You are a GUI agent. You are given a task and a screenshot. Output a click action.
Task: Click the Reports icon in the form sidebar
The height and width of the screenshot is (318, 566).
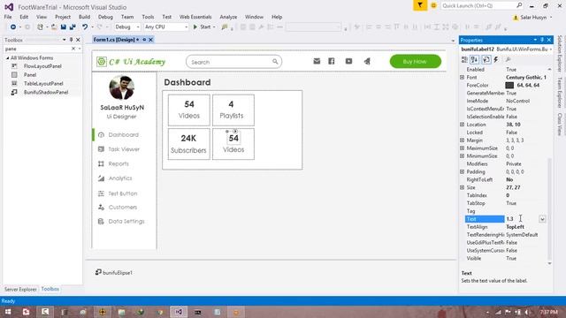pos(101,163)
